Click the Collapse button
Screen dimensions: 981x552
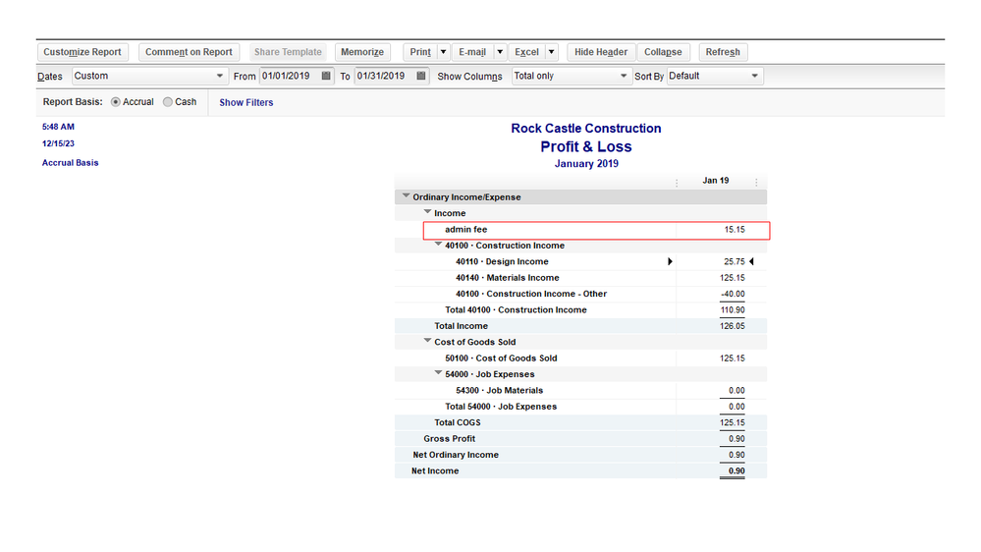click(663, 52)
